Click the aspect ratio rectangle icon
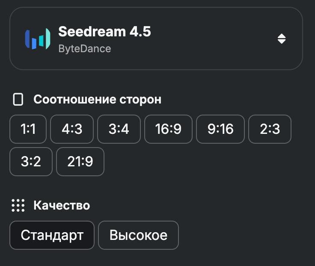The width and height of the screenshot is (315, 266). (x=18, y=100)
